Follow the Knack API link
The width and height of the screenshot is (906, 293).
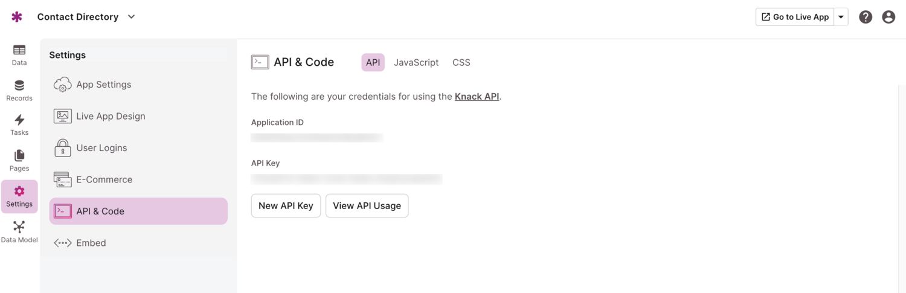(477, 97)
